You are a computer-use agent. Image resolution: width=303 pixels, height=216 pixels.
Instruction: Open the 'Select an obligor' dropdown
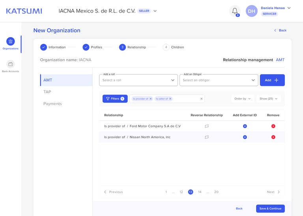(x=219, y=80)
